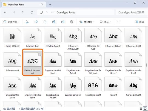Select Effloresce Antique.otf file
Viewport: 148px width, 111px height.
73,39
